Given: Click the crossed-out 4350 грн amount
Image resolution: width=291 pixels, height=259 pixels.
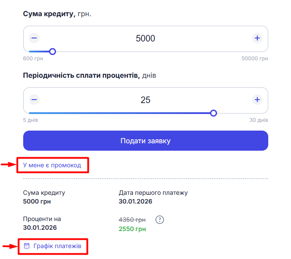Looking at the screenshot, I should click(132, 220).
